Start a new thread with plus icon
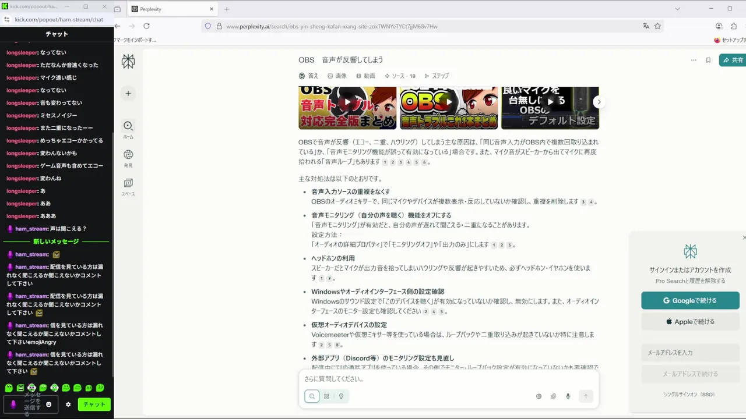Image resolution: width=746 pixels, height=419 pixels. [128, 93]
